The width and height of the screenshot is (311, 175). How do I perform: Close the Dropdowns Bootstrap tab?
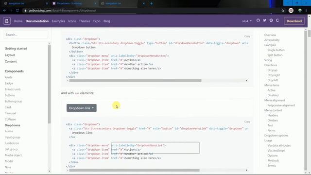(x=95, y=3)
